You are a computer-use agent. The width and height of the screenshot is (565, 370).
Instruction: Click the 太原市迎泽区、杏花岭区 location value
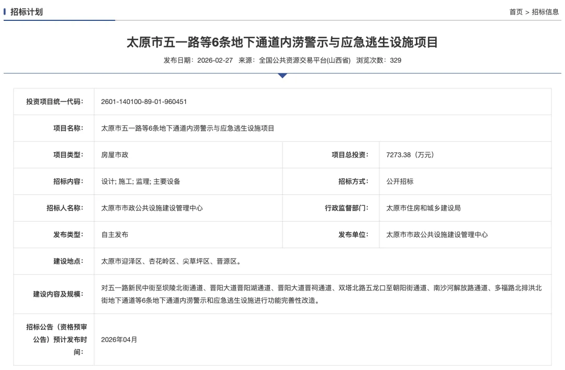(172, 261)
